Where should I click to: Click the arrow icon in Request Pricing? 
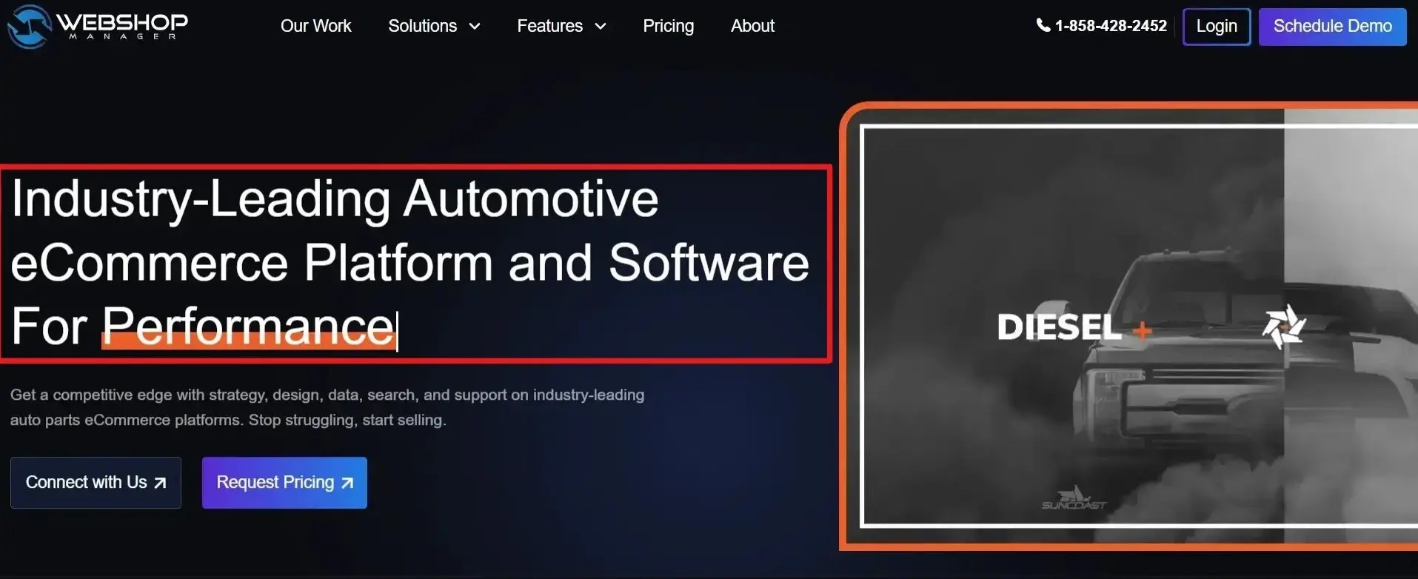347,483
